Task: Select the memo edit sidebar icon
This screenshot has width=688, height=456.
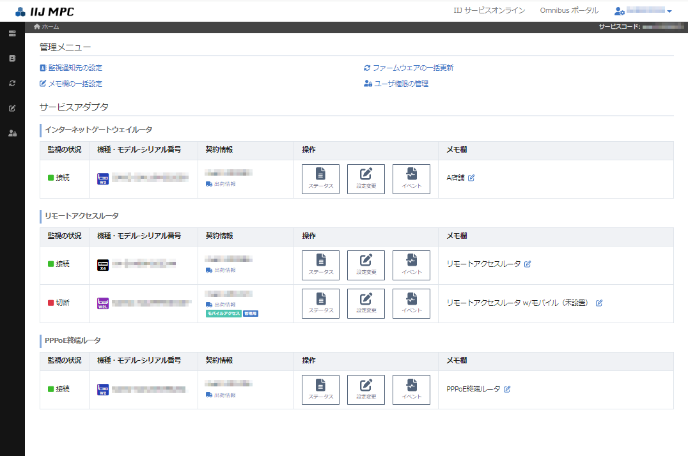Action: [12, 108]
